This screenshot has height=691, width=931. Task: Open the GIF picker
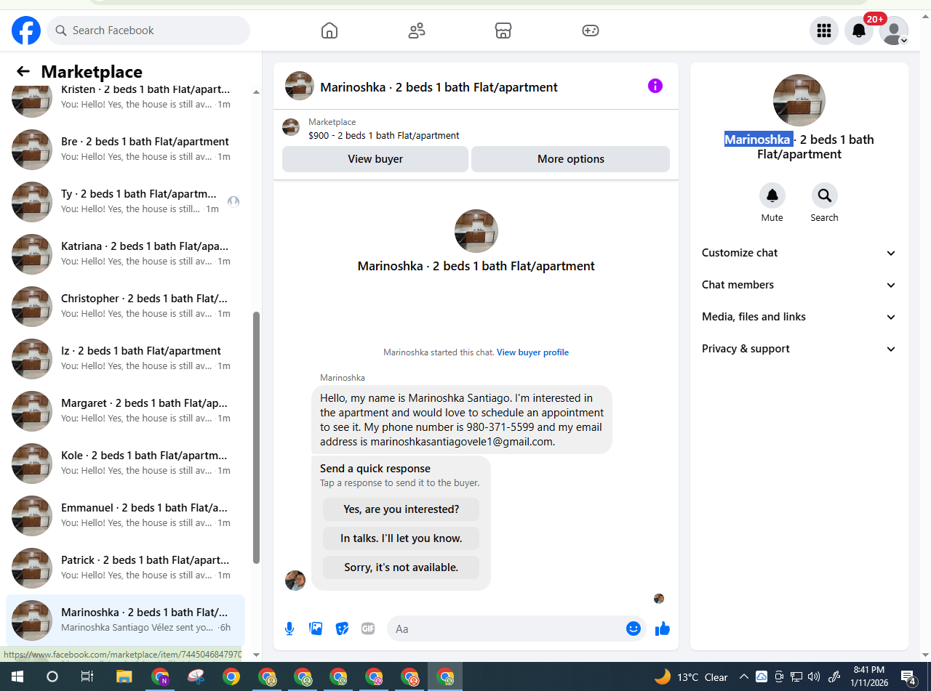(368, 629)
